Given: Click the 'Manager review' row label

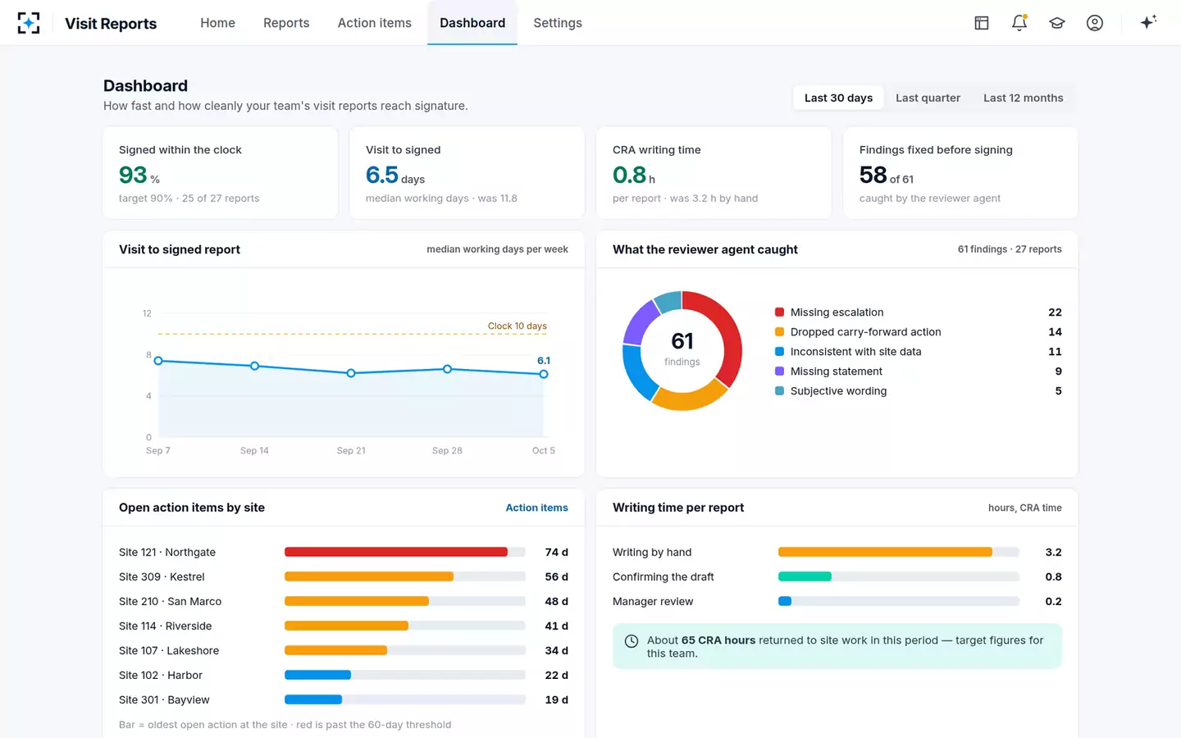Looking at the screenshot, I should click(653, 601).
